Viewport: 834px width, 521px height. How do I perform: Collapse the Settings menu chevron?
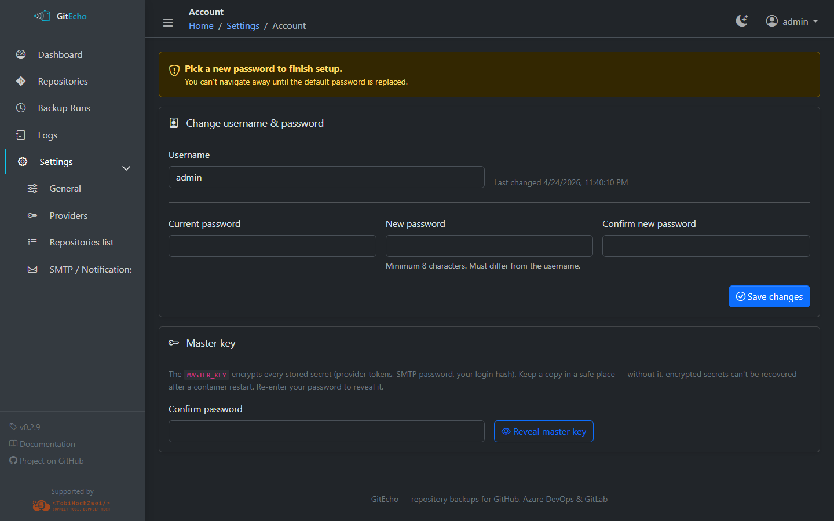(126, 168)
